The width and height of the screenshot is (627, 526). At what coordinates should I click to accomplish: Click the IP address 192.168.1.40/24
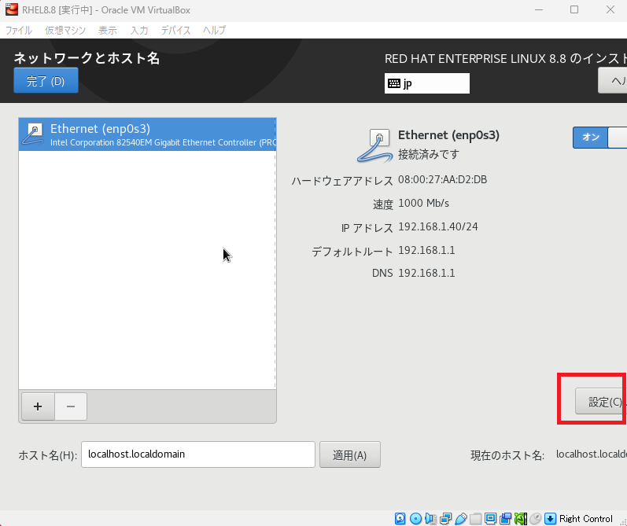click(x=438, y=227)
